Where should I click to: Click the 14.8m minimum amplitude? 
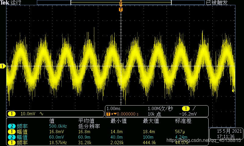tap(117, 132)
